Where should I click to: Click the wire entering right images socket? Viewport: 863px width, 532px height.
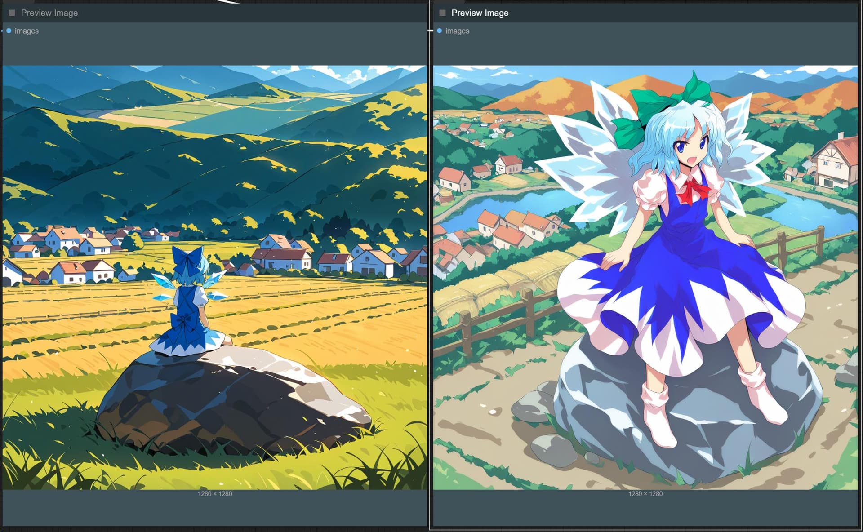coord(430,31)
